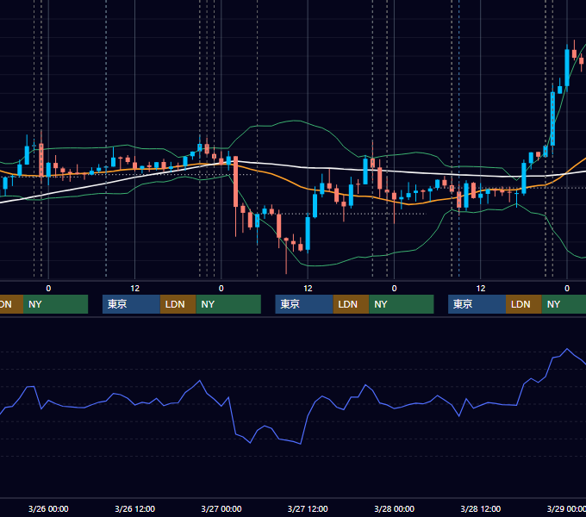The width and height of the screenshot is (586, 517).
Task: Select the 東京 session block spanning 3/27 12:00
Action: click(304, 304)
